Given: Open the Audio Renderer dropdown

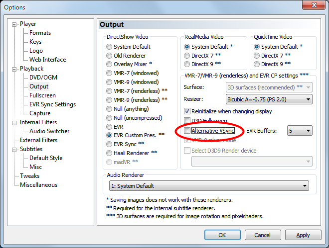Looking at the screenshot, I should click(x=209, y=186).
